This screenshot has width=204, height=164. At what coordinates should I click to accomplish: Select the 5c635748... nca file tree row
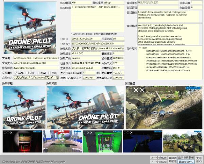click(169, 58)
